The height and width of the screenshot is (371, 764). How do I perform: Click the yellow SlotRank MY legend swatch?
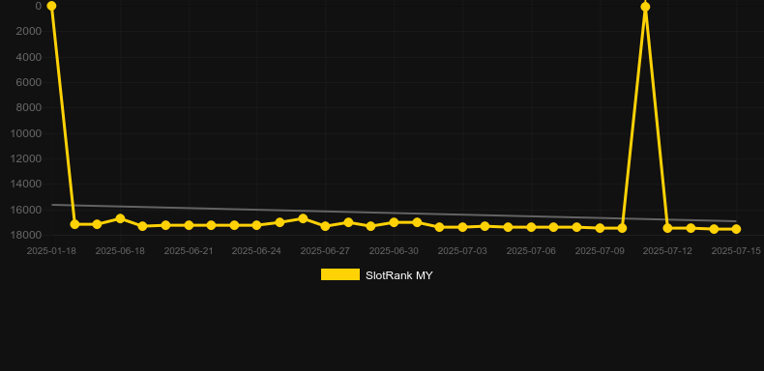(340, 274)
